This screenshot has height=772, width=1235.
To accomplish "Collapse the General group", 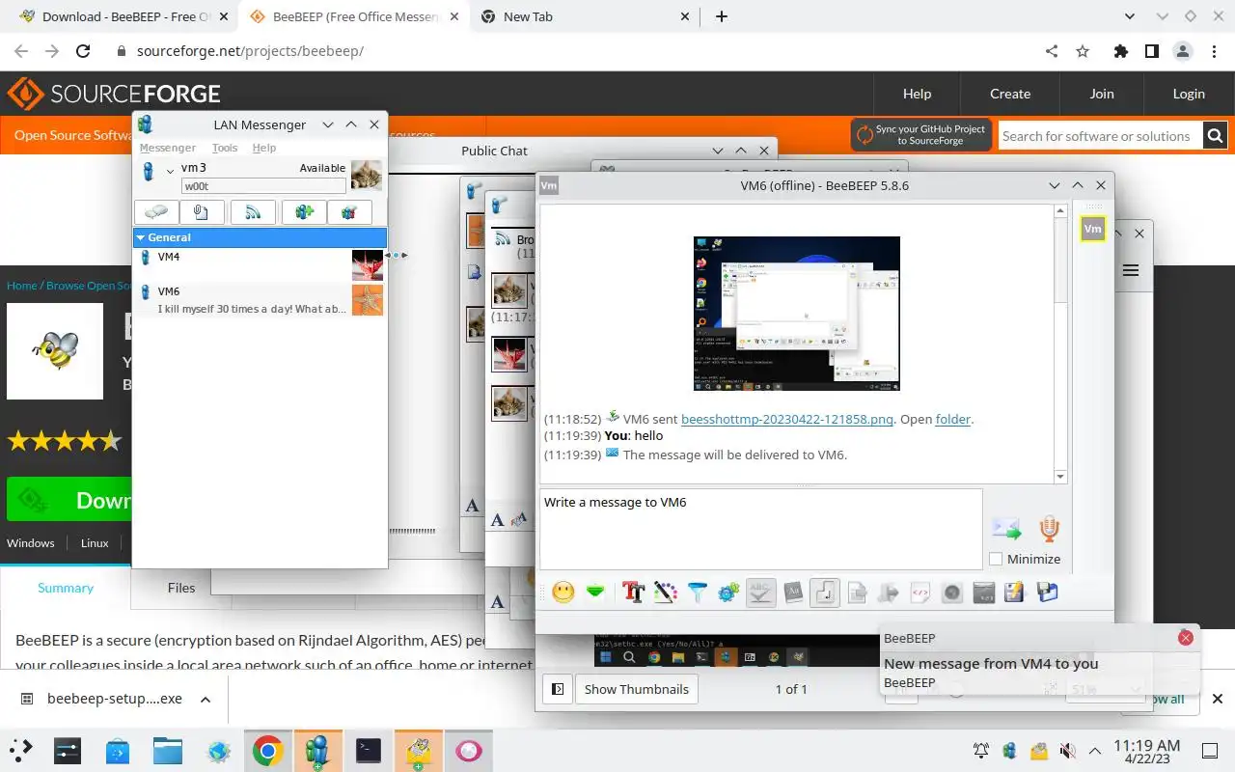I will pyautogui.click(x=140, y=237).
